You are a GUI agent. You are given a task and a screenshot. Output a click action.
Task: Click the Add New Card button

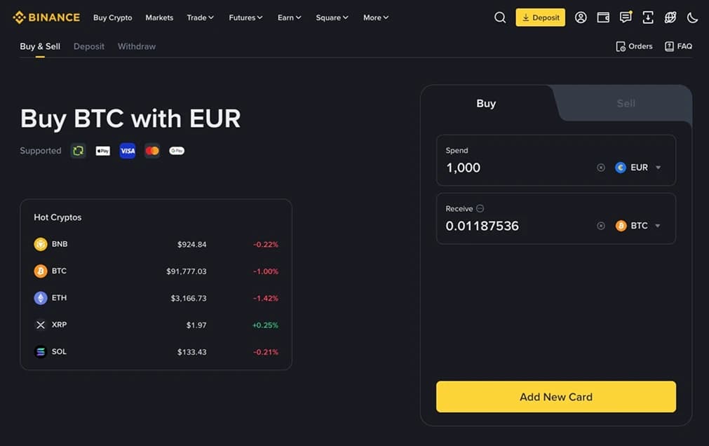coord(555,396)
